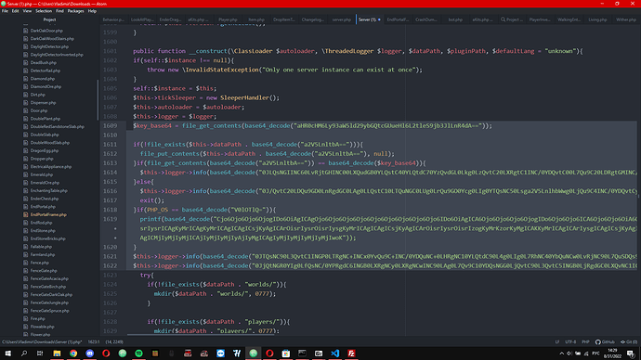Switch to the CrashDum... tab
Image resolution: width=641 pixels, height=360 pixels.
(x=426, y=19)
